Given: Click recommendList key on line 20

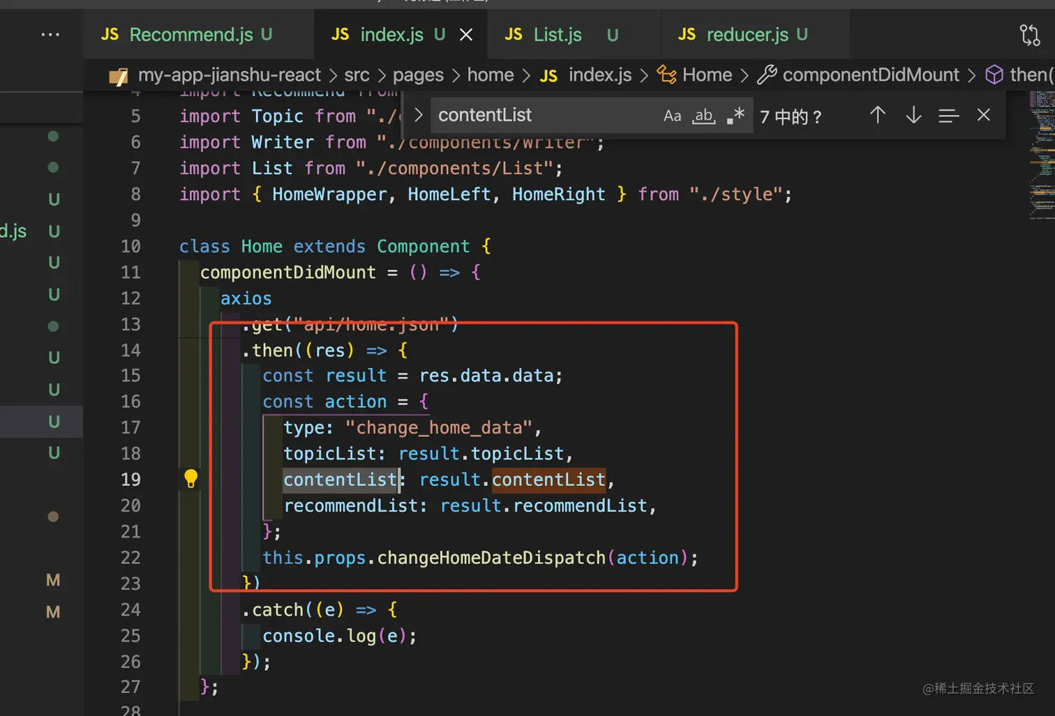Looking at the screenshot, I should pos(350,505).
